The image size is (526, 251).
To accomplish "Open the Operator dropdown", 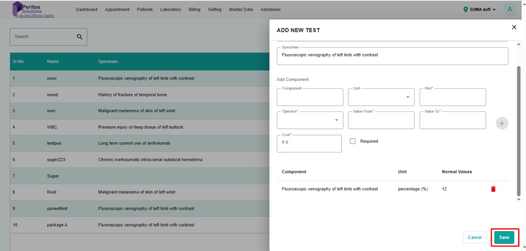I will (x=310, y=120).
